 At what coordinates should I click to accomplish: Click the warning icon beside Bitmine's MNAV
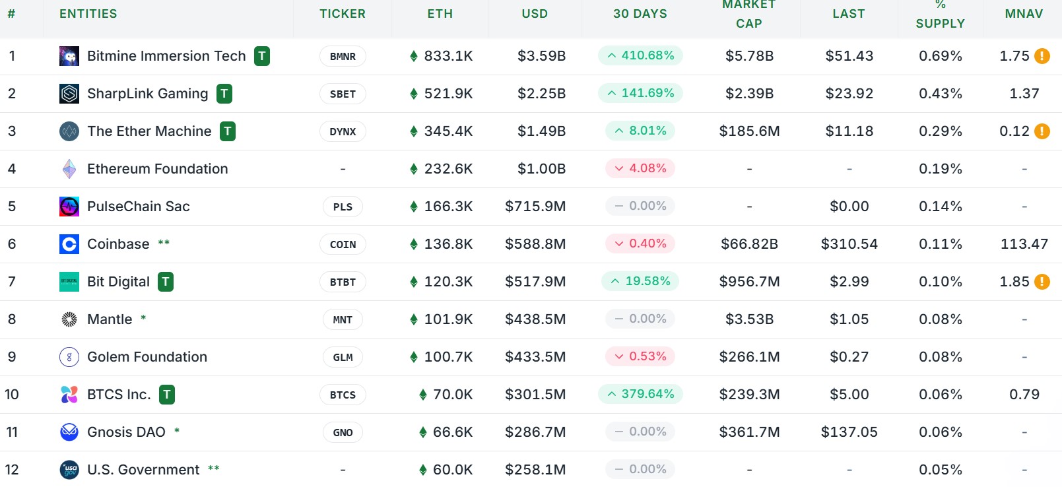click(1043, 56)
